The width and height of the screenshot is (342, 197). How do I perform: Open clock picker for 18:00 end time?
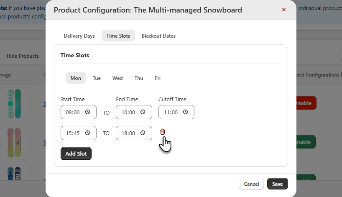[143, 133]
